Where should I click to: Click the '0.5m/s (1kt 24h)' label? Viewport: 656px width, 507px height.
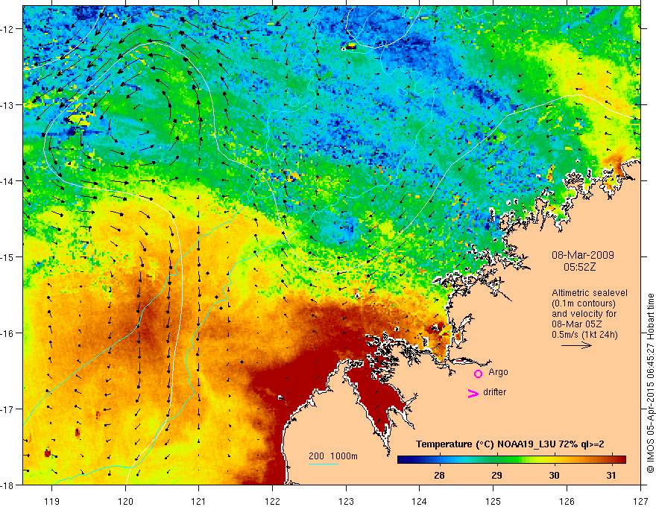(584, 335)
